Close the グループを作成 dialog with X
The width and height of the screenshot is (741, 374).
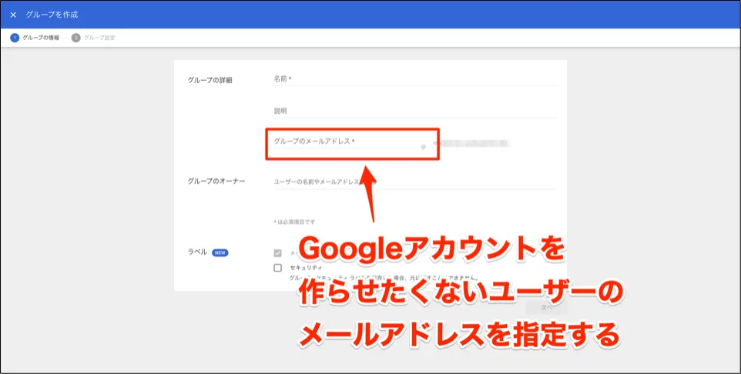[x=13, y=15]
